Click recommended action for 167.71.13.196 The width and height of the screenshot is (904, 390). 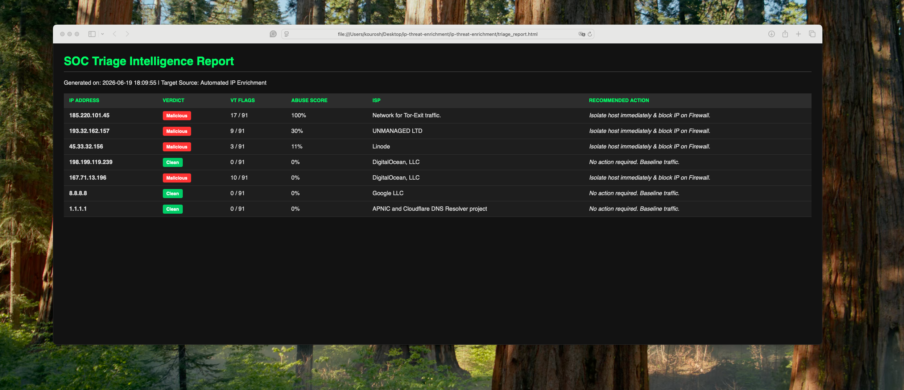tap(649, 177)
